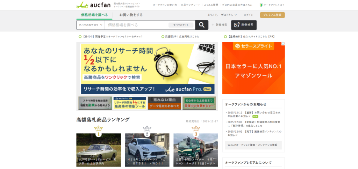Click the ad info icon on banner
This screenshot has width=358, height=169.
[x=283, y=44]
